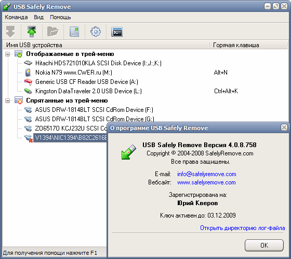Open the Вид menu
The height and width of the screenshot is (259, 291).
[x=38, y=17]
